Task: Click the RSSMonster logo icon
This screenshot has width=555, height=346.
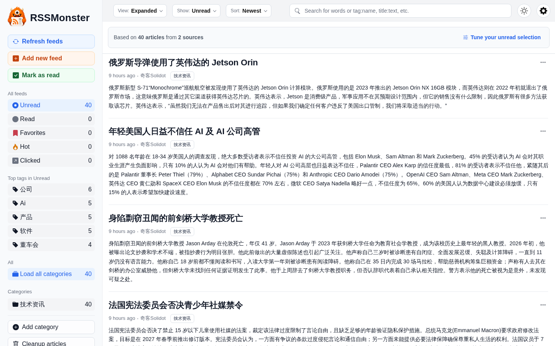Action: (17, 17)
